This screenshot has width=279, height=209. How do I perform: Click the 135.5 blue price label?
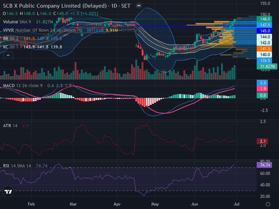(x=264, y=61)
